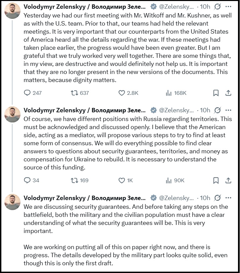Open Zelenskyy's profile picture on first tweet

pos(12,11)
